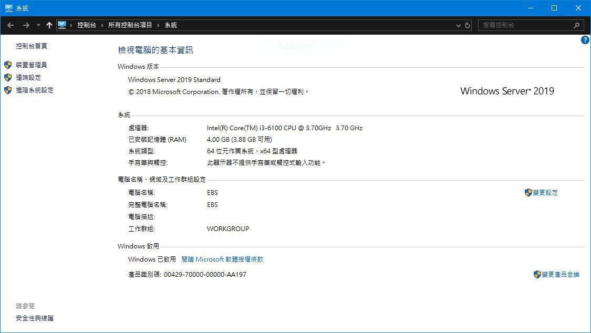The width and height of the screenshot is (591, 333).
Task: Expand chevron before 控制台 breadcrumb
Action: [x=71, y=25]
